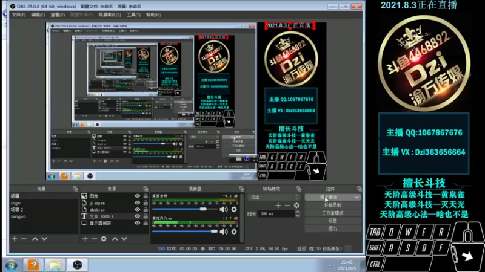Click the 退出 button to quit OBS
Viewport: 485px width, 272px height.
pyautogui.click(x=333, y=228)
